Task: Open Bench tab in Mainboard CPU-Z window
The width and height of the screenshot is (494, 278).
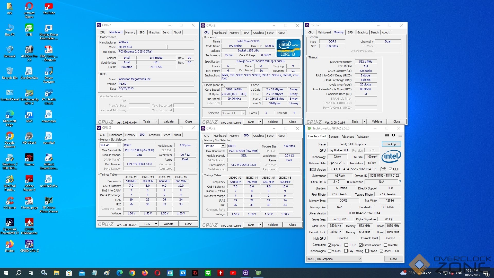Action: click(166, 32)
